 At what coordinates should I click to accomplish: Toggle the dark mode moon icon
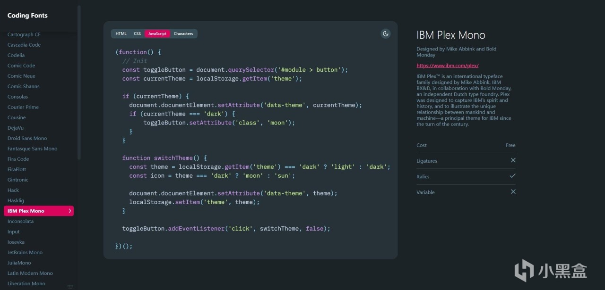pyautogui.click(x=386, y=33)
